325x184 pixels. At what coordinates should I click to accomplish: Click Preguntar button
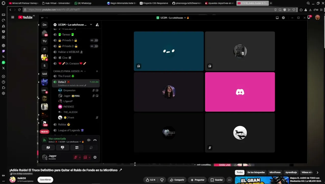pos(198,180)
